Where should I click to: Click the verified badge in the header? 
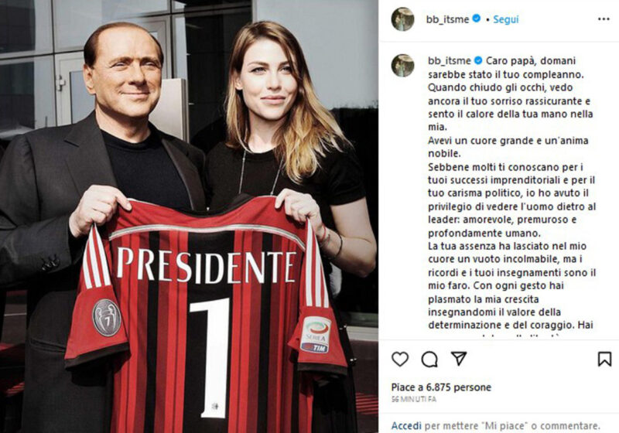click(477, 18)
